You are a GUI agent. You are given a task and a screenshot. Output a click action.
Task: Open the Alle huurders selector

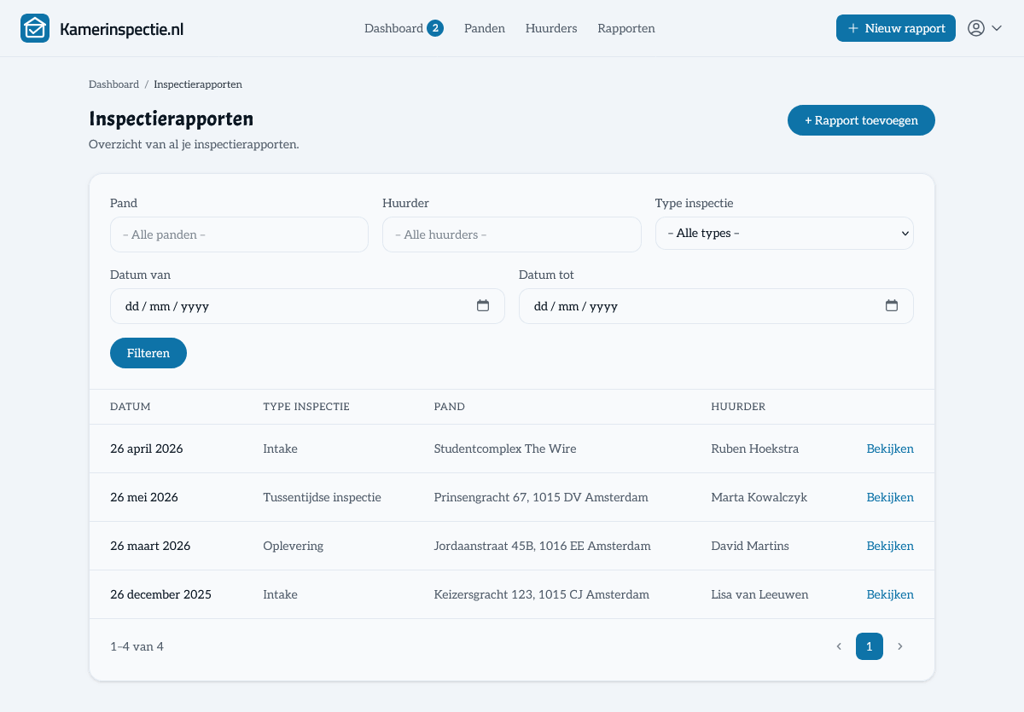[x=512, y=234]
